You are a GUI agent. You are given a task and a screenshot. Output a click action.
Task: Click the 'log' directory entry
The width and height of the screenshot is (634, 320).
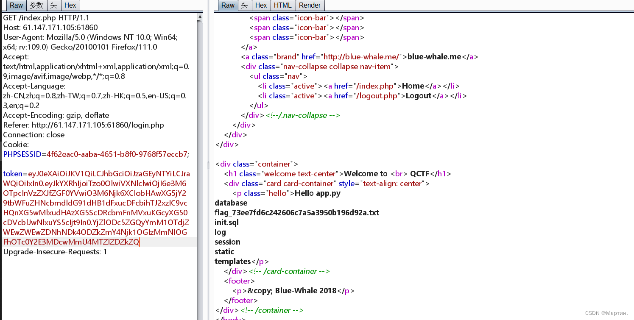coord(220,232)
